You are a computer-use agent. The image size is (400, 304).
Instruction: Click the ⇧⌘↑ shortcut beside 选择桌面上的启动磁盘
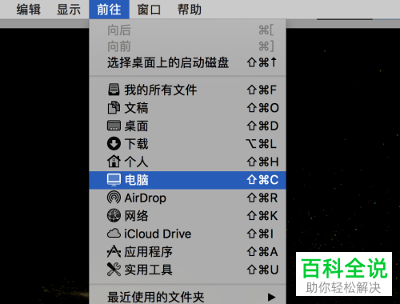coord(262,62)
